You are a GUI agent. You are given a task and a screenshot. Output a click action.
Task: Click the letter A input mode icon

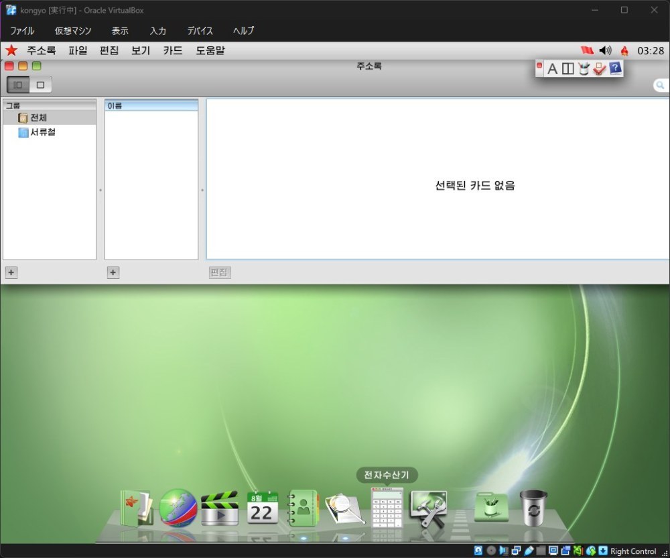[x=552, y=69]
